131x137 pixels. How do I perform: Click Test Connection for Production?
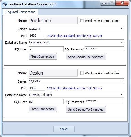tap(43, 56)
